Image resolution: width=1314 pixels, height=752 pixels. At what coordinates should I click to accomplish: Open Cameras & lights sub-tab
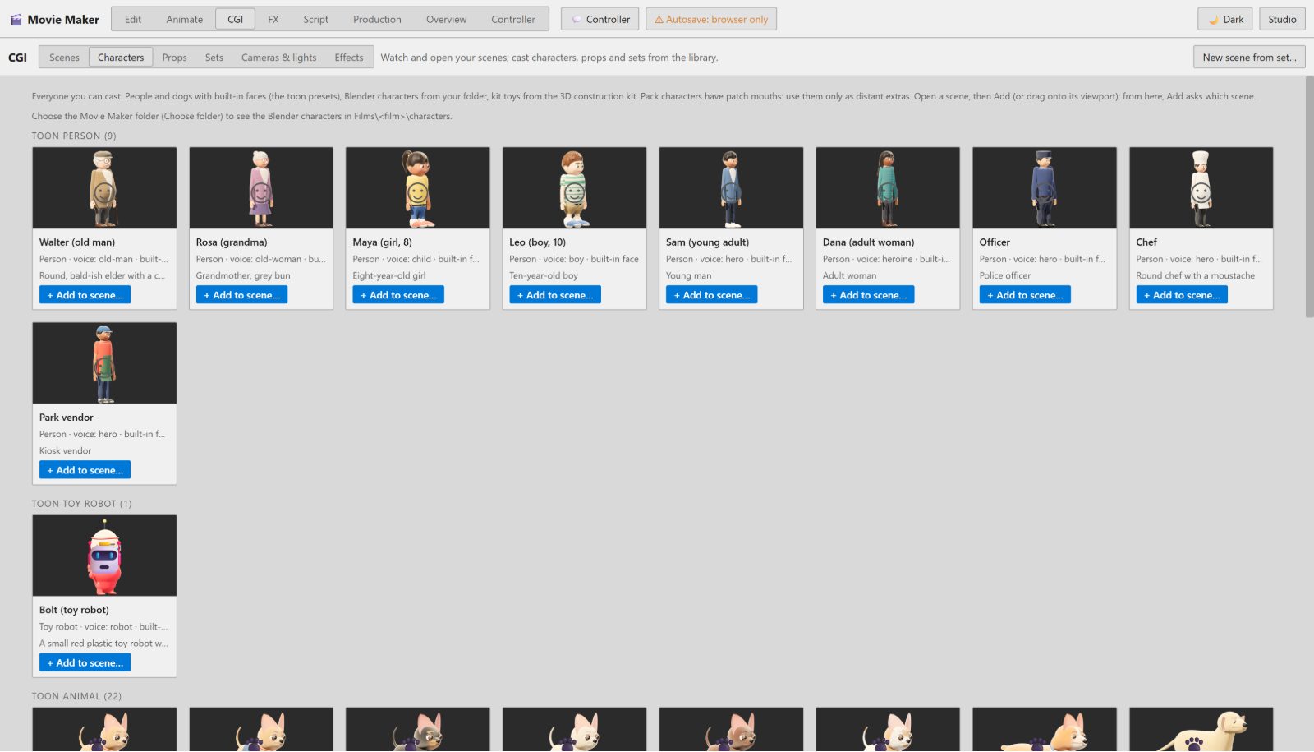[x=279, y=58]
